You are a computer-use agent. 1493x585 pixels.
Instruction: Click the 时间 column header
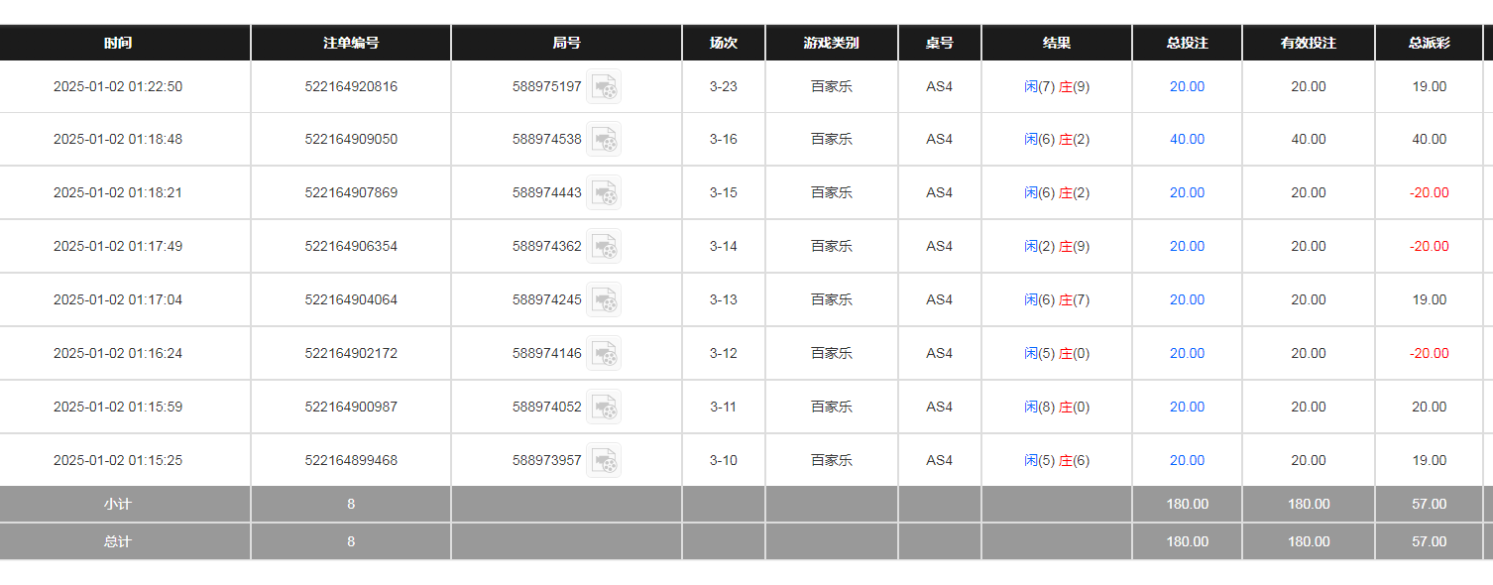pyautogui.click(x=118, y=44)
